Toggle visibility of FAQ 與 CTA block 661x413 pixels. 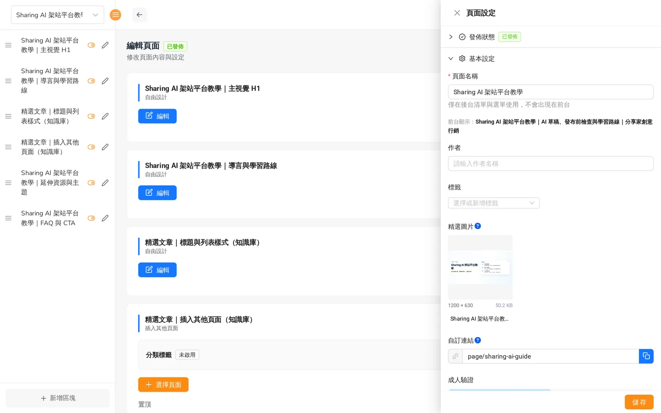click(x=91, y=218)
